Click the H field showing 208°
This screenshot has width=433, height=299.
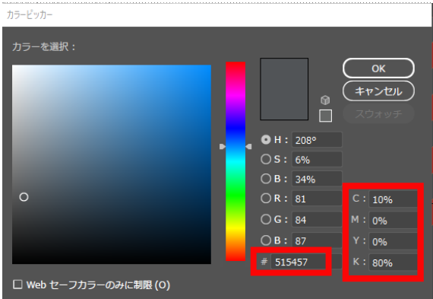pyautogui.click(x=317, y=140)
